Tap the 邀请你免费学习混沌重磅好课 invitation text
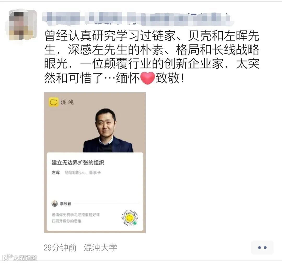This screenshot has height=263, width=282. pyautogui.click(x=75, y=215)
